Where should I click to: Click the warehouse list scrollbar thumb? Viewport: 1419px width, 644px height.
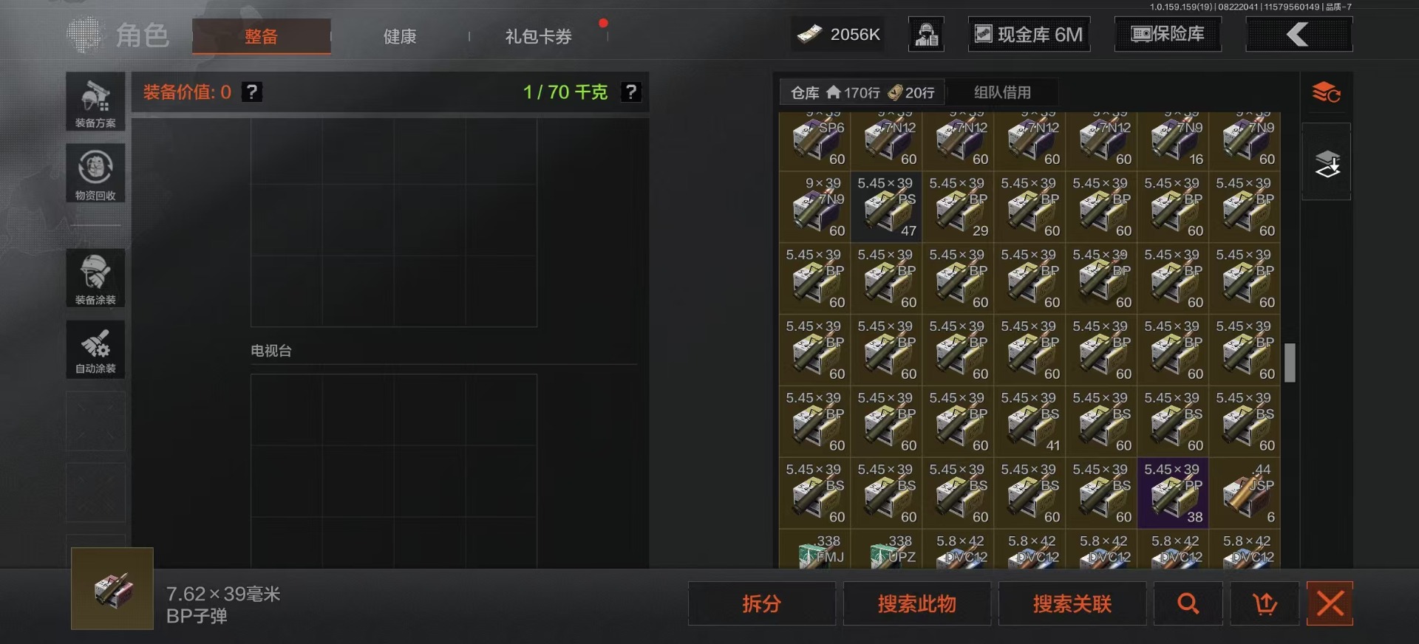1290,363
